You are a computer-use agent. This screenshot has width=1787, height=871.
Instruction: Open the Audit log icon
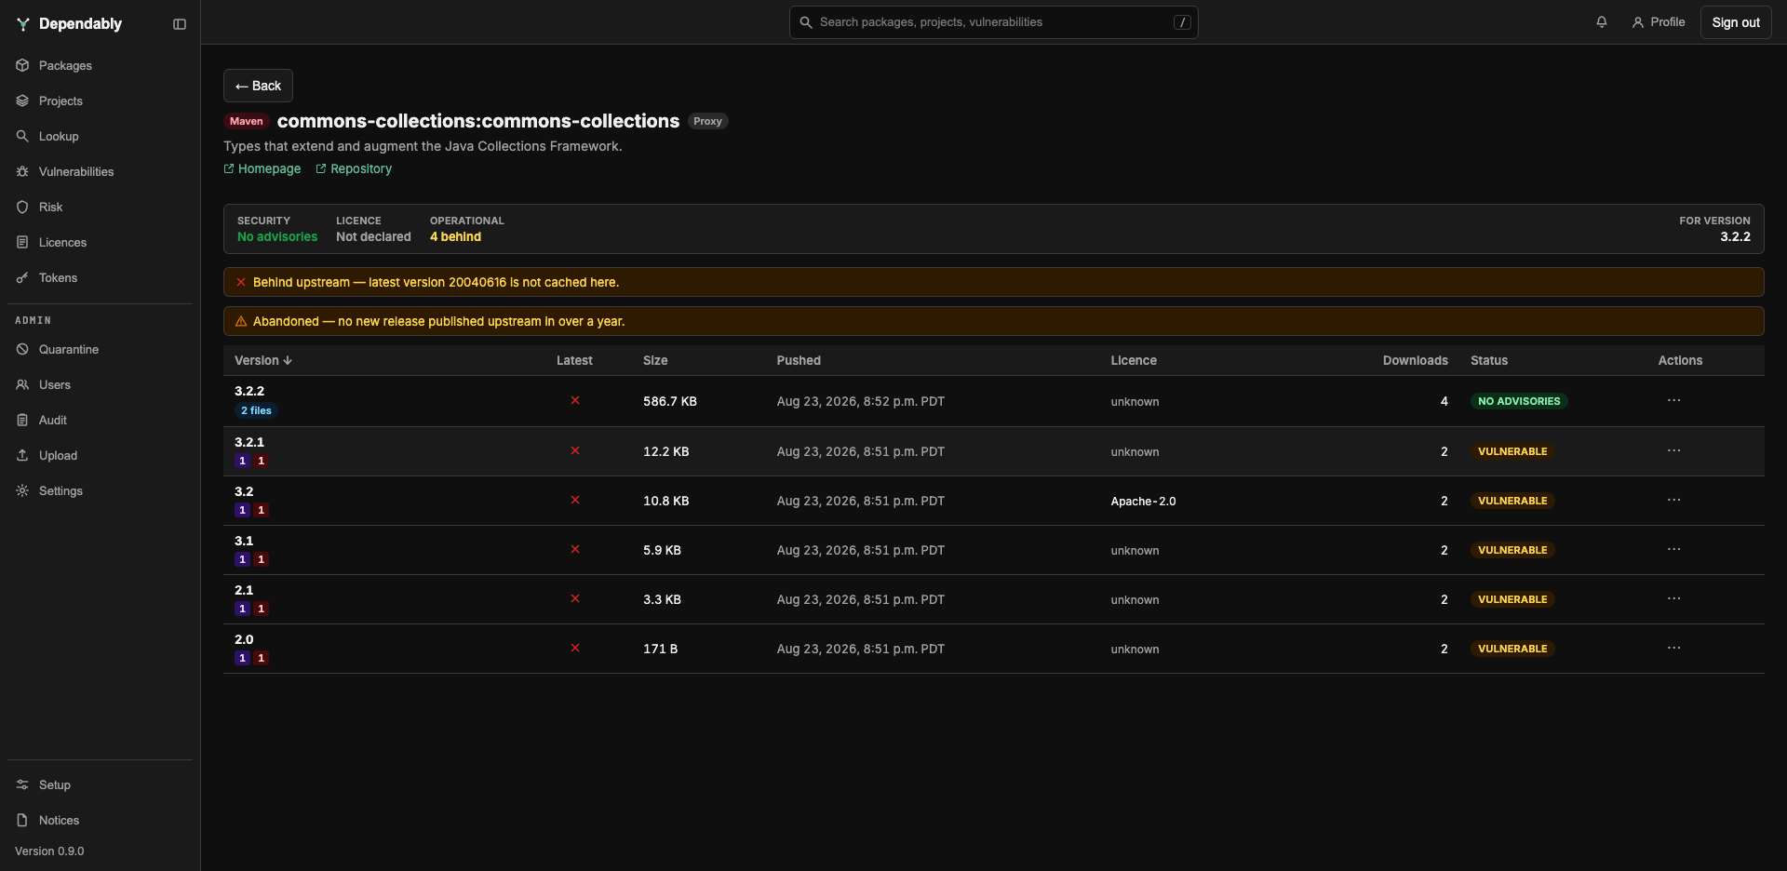click(x=22, y=421)
